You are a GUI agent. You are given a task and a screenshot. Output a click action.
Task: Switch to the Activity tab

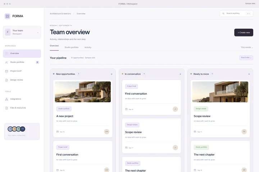88,47
